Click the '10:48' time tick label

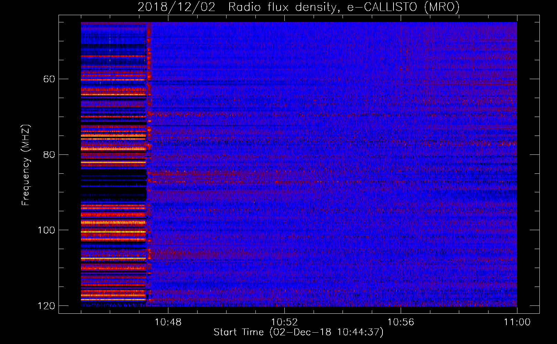click(168, 322)
